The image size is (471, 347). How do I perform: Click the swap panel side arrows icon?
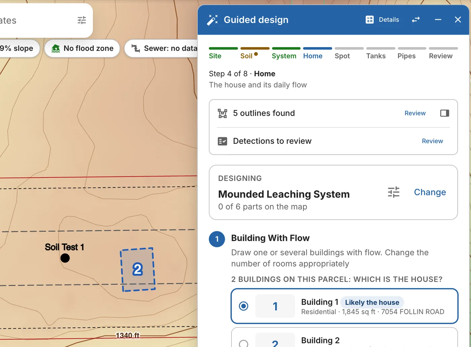(416, 20)
